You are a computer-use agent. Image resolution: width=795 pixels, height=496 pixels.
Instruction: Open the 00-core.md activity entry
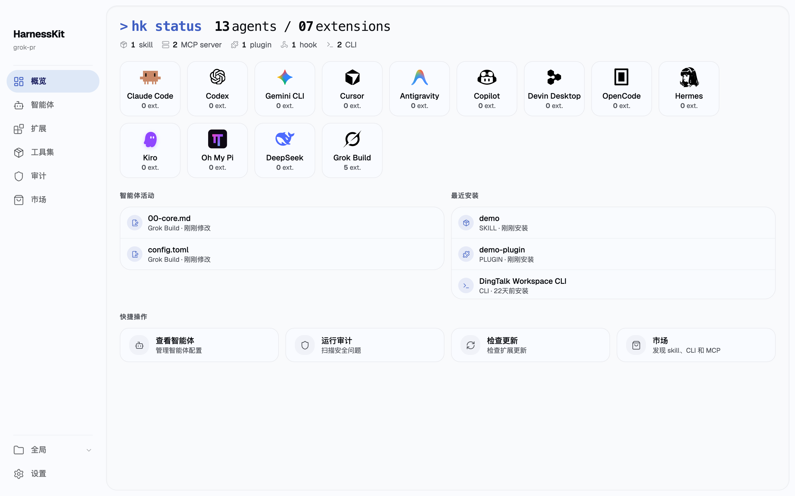(x=282, y=223)
